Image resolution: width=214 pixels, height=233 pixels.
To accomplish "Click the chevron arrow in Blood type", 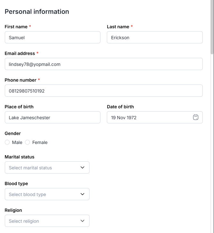I will click(82, 194).
